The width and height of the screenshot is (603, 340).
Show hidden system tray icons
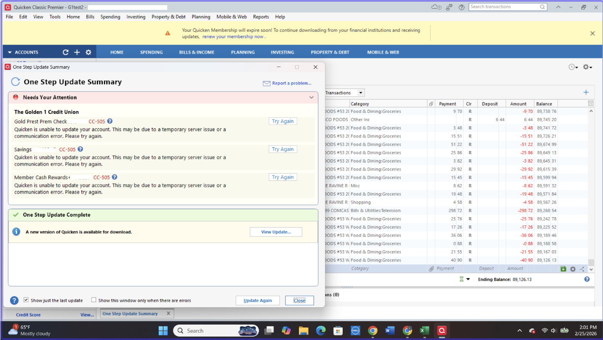[x=520, y=331]
